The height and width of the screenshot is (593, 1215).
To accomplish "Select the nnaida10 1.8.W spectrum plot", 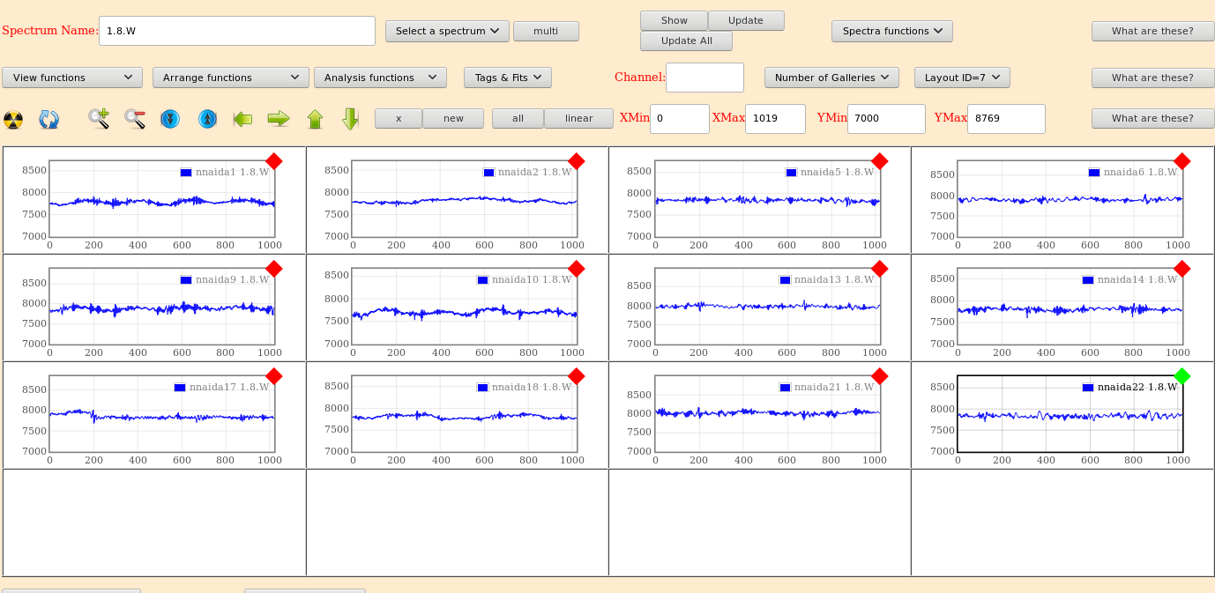I will tap(465, 306).
